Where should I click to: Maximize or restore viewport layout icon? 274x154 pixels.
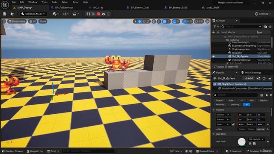[207, 21]
